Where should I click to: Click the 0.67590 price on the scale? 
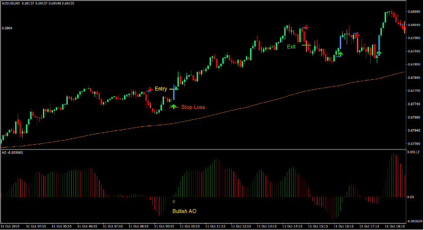coord(414,144)
